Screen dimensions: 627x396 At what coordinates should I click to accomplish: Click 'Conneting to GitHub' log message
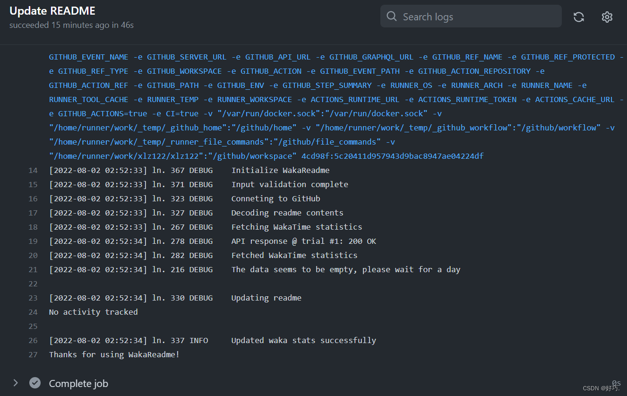point(275,198)
